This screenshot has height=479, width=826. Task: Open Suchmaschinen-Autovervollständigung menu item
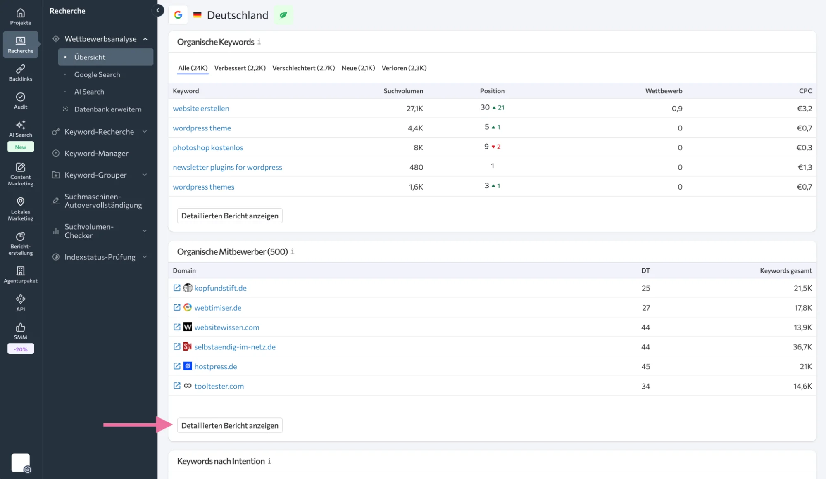click(103, 201)
